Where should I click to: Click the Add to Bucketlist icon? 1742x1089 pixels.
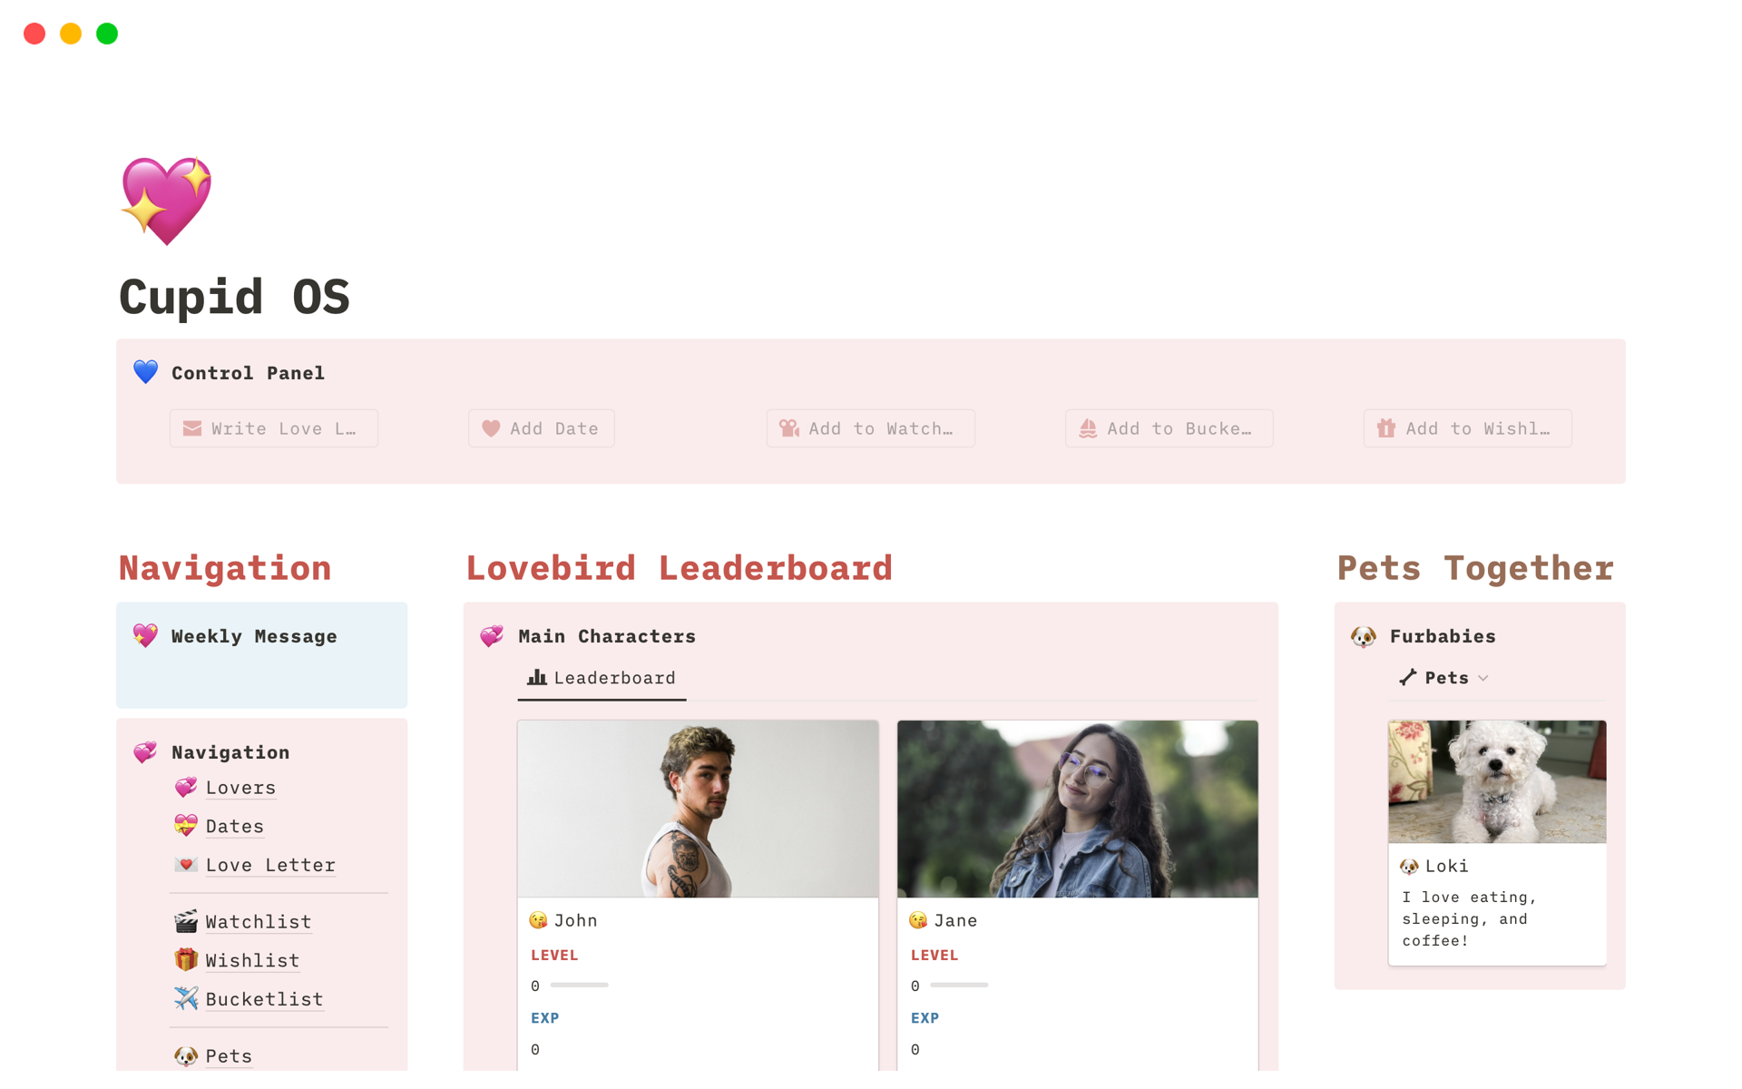(x=1085, y=427)
